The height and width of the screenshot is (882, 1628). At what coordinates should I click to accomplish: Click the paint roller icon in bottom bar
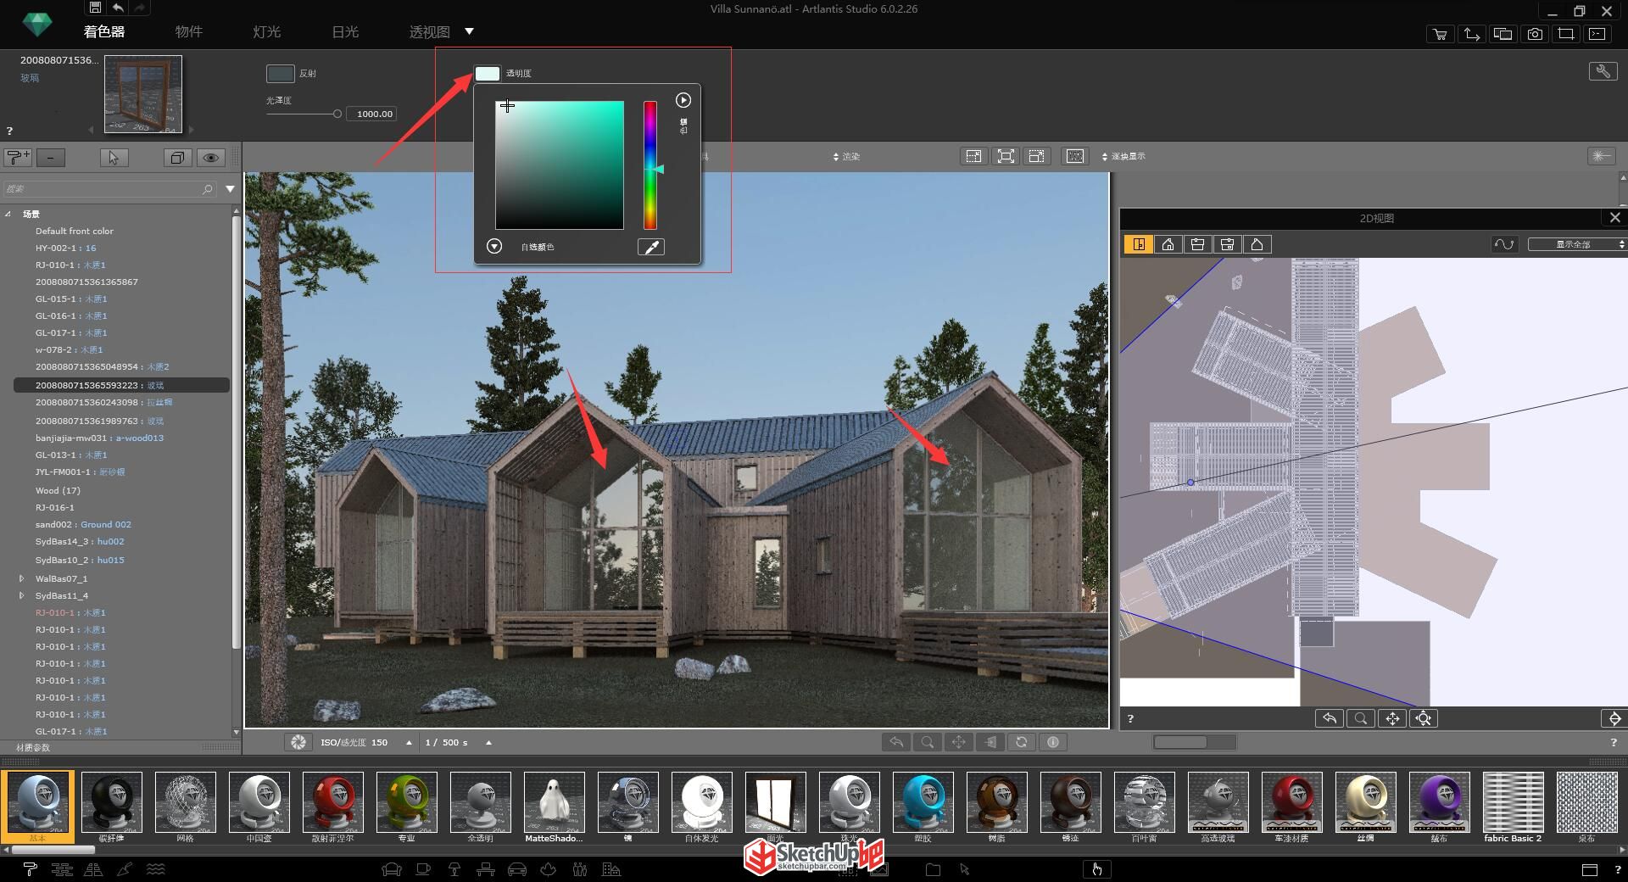point(31,869)
